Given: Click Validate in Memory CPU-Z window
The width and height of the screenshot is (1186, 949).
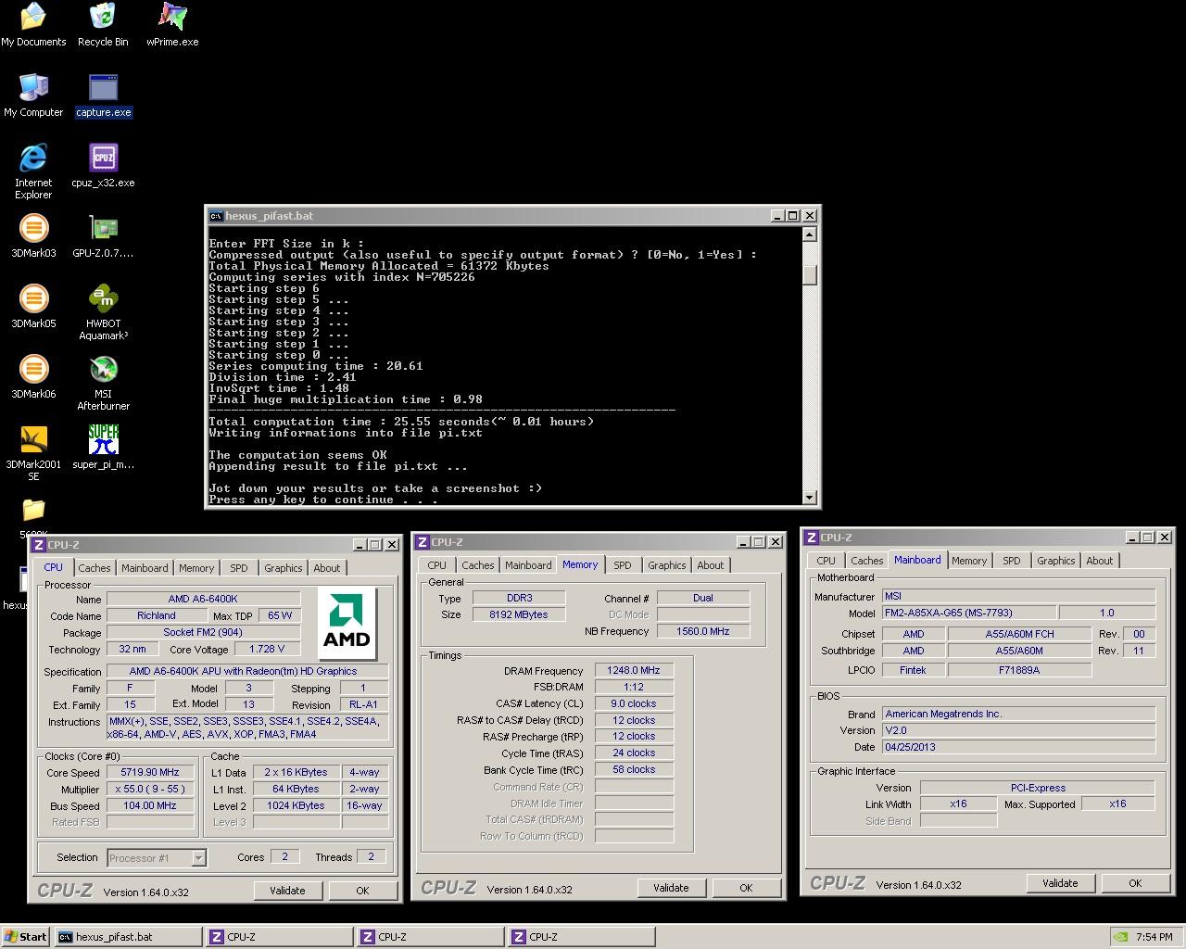Looking at the screenshot, I should 671,888.
